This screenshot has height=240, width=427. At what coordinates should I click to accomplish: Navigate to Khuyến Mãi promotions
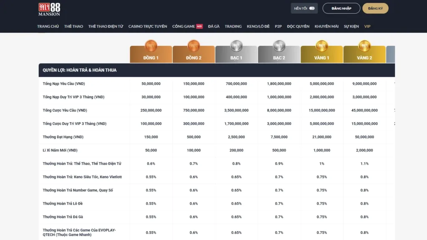point(327,26)
